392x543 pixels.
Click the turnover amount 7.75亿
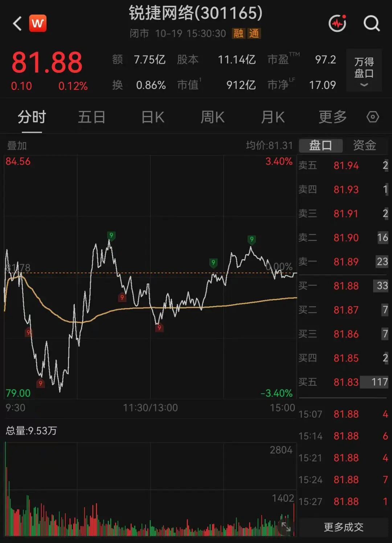pyautogui.click(x=150, y=59)
